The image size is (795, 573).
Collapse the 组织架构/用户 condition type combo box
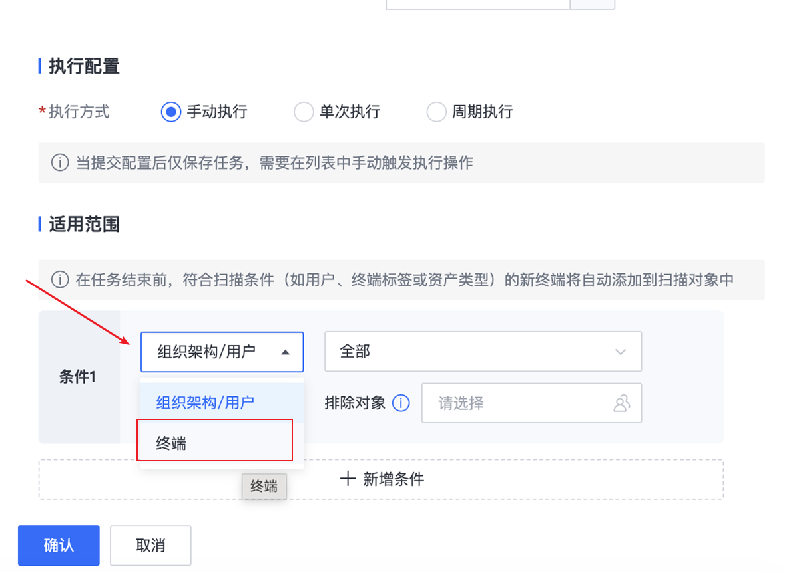222,352
